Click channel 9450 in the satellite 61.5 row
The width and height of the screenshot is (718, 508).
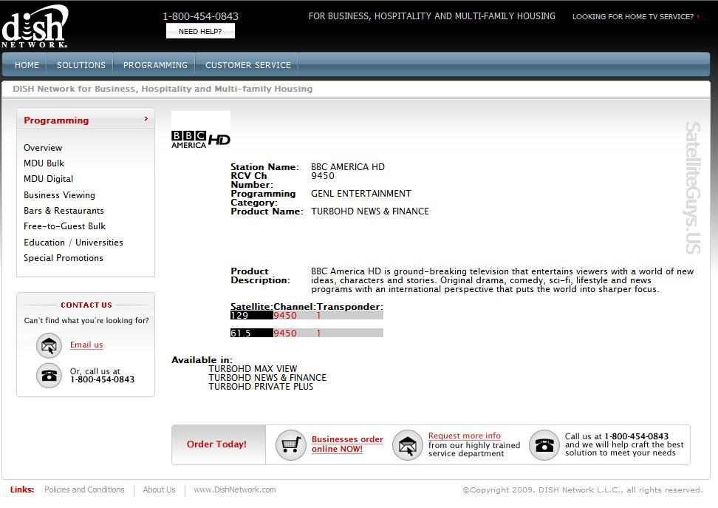pyautogui.click(x=285, y=333)
